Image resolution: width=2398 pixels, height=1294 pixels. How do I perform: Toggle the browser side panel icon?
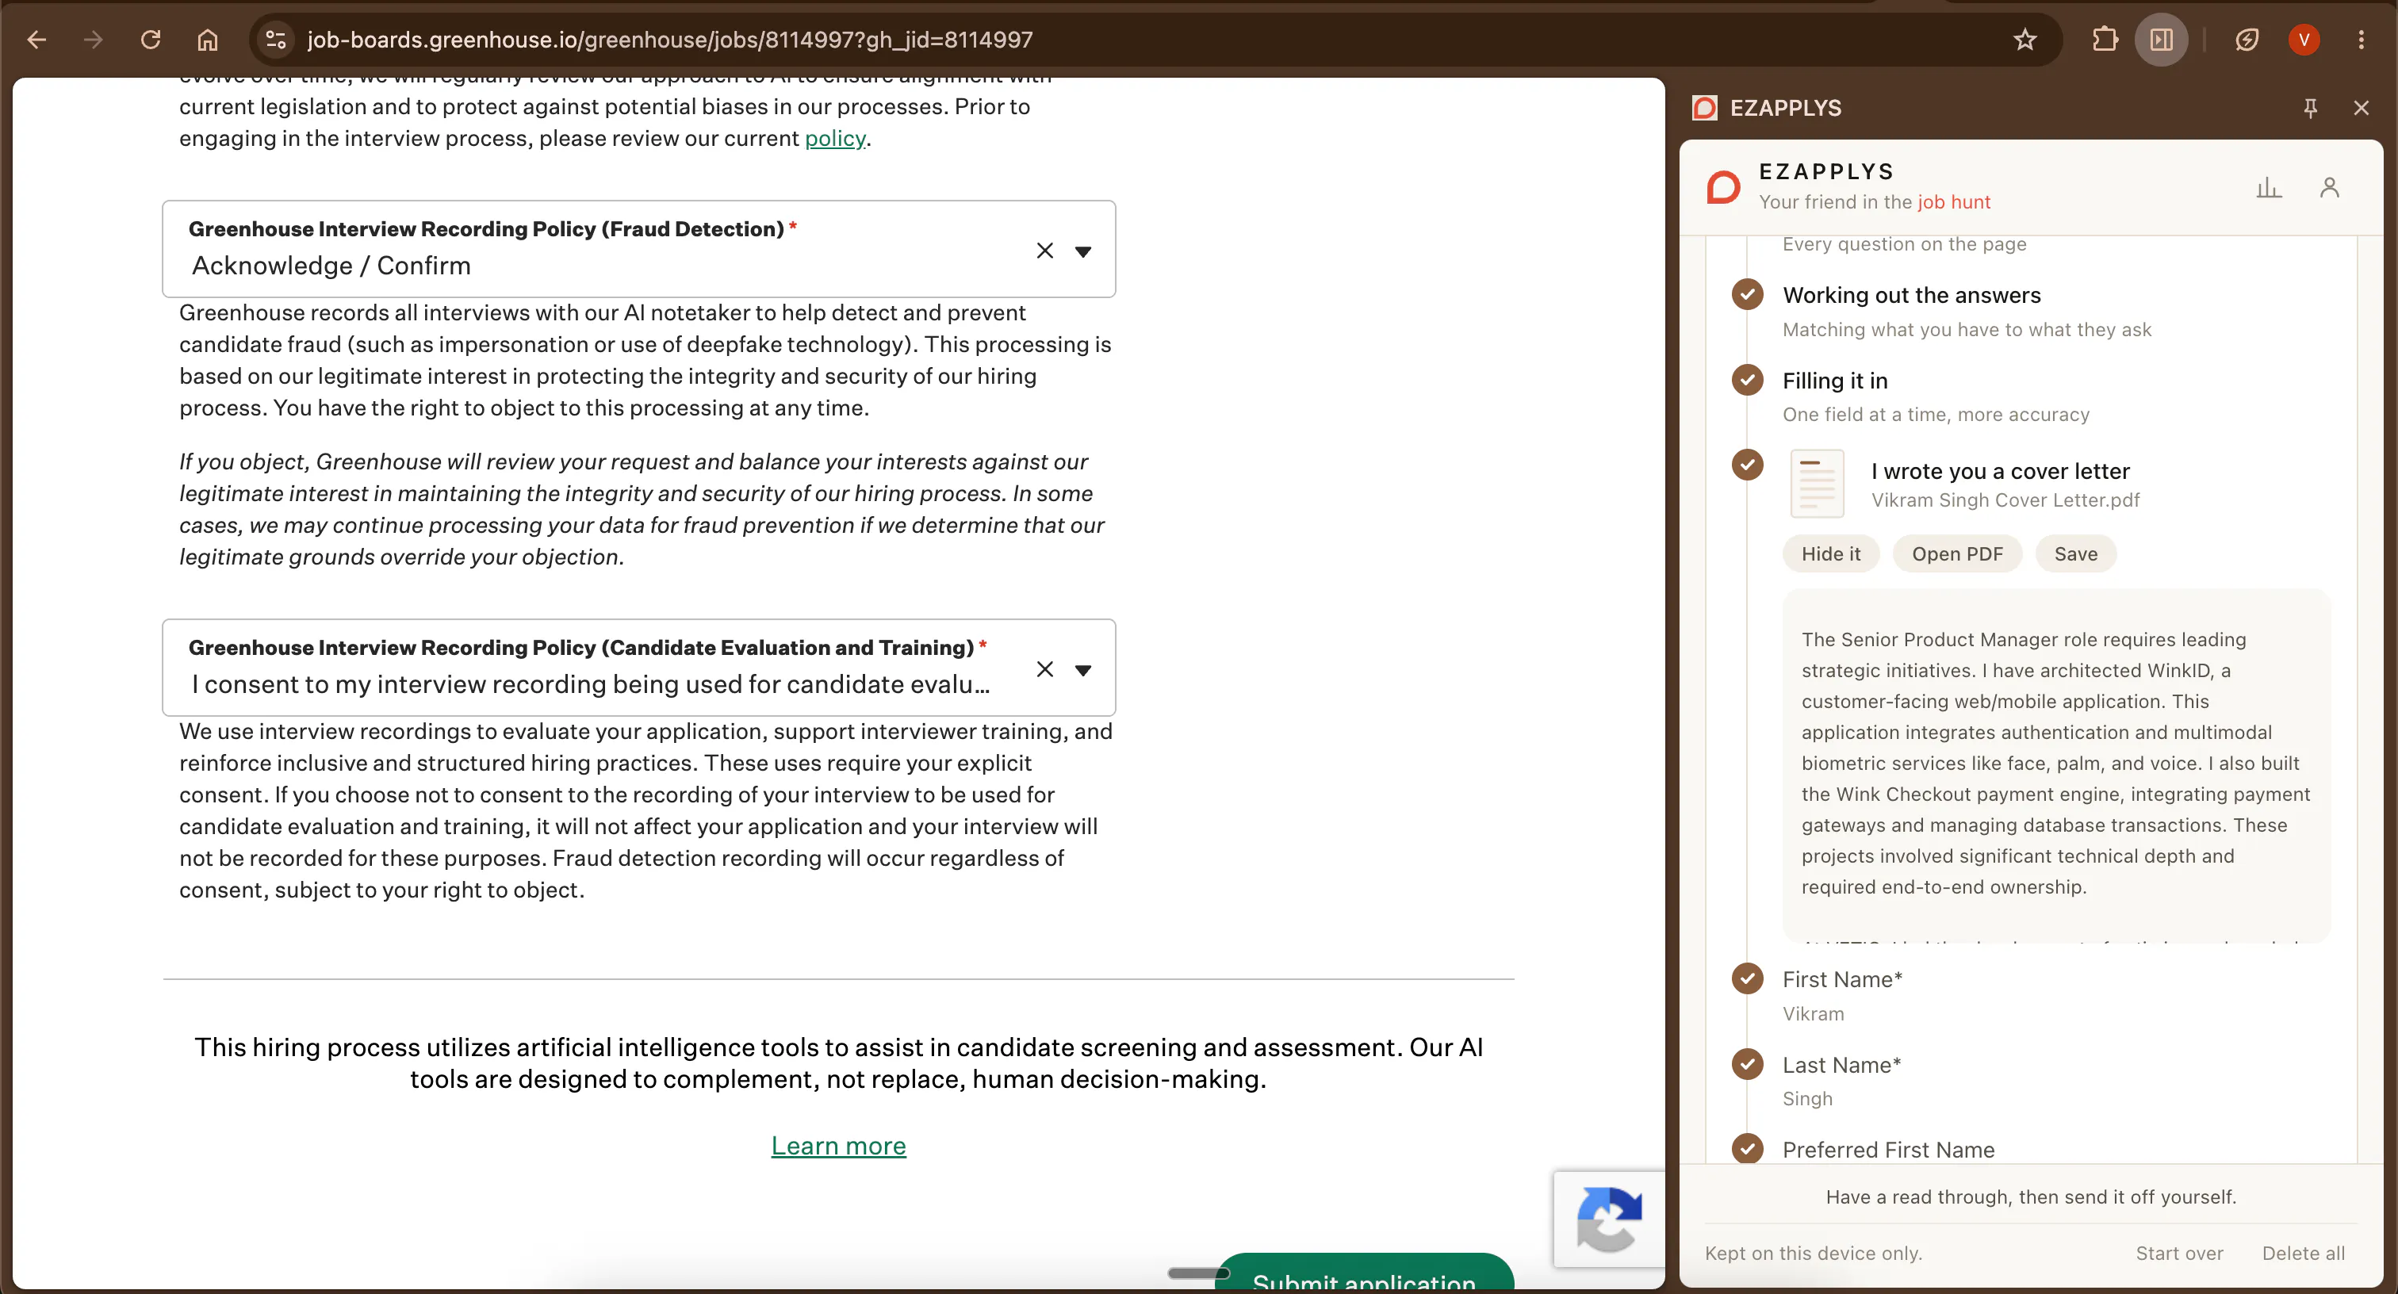pos(2162,40)
